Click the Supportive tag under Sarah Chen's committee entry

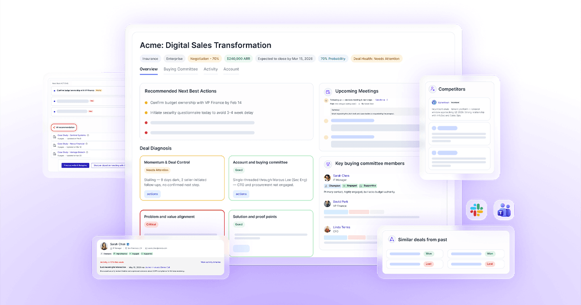(367, 185)
